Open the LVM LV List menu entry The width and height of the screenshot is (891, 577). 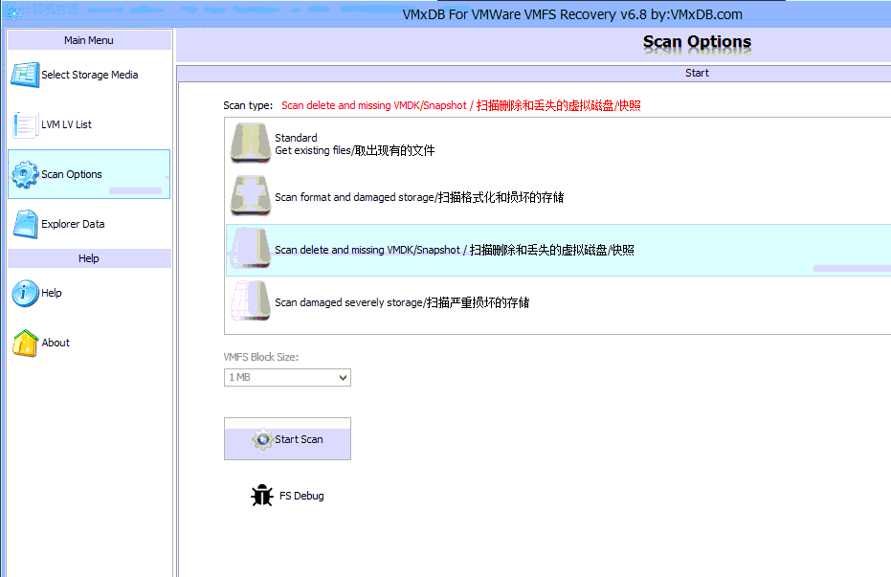[x=89, y=125]
